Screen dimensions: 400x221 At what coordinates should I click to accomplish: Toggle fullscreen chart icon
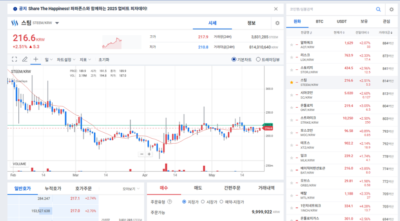click(x=14, y=59)
